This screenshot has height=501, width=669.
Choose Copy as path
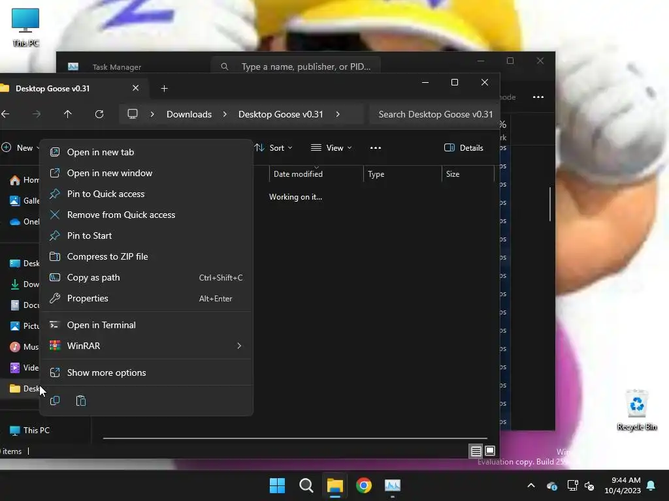(146, 277)
